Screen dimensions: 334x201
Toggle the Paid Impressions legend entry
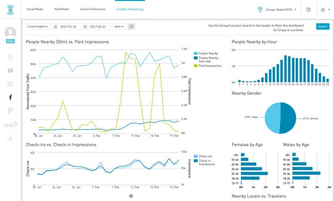coord(208,66)
